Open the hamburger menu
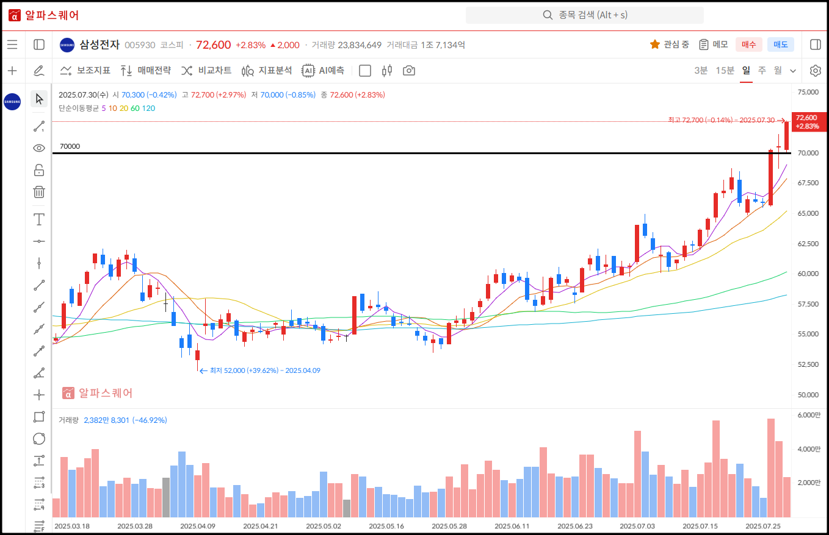Image resolution: width=829 pixels, height=535 pixels. point(12,44)
